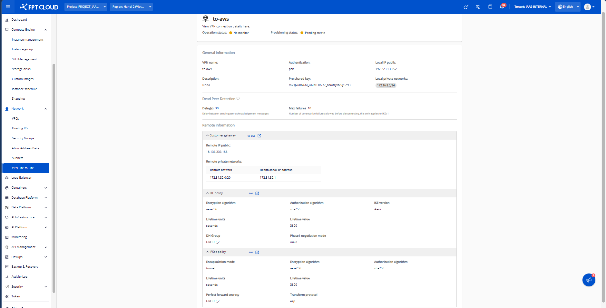Open Customer gateway to-aws external link icon
This screenshot has width=606, height=308.
point(259,136)
